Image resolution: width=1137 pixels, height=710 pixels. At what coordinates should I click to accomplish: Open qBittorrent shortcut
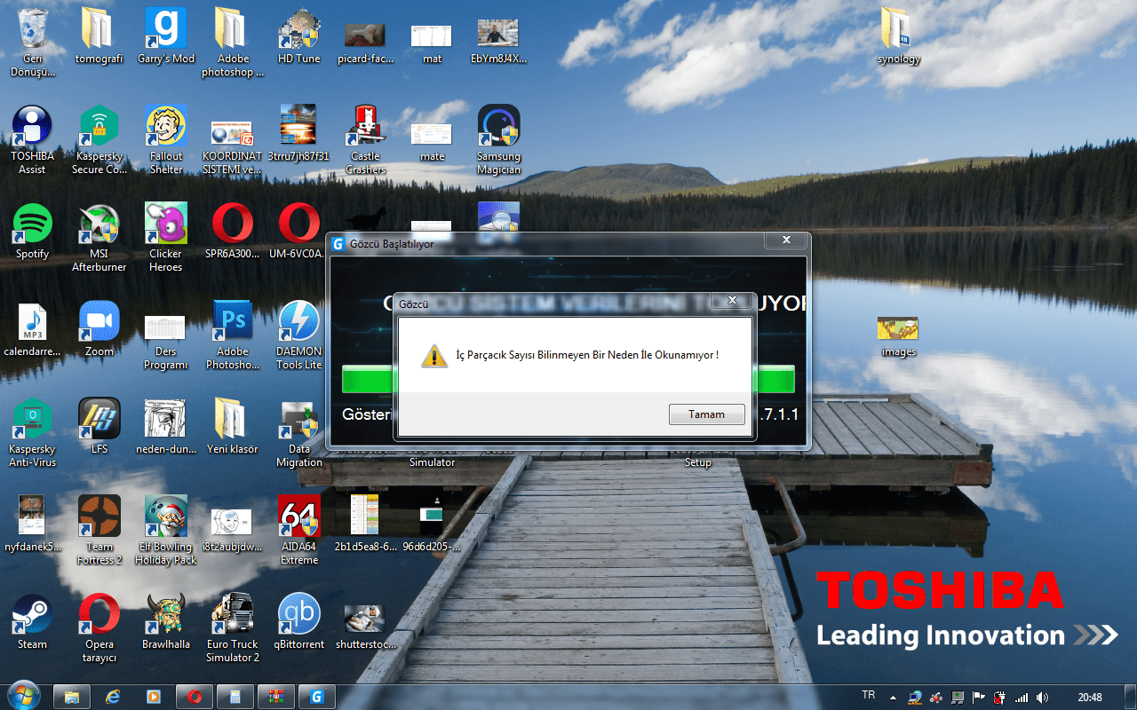299,623
